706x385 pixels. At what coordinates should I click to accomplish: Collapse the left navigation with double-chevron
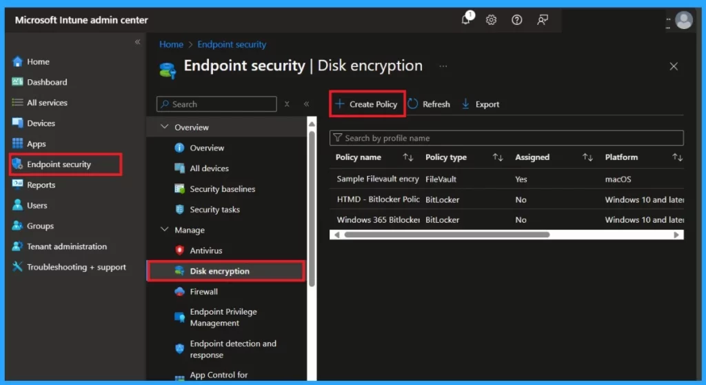pos(138,42)
